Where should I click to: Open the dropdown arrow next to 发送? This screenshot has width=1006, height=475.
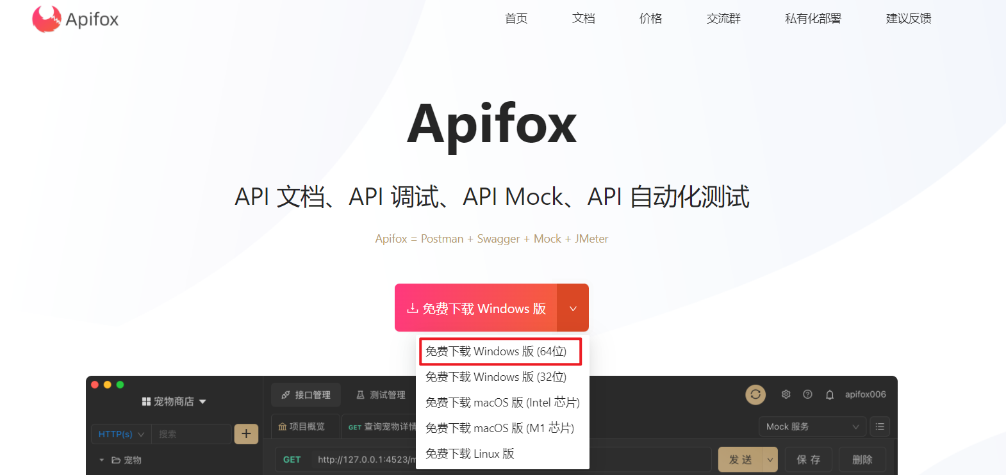(x=770, y=460)
